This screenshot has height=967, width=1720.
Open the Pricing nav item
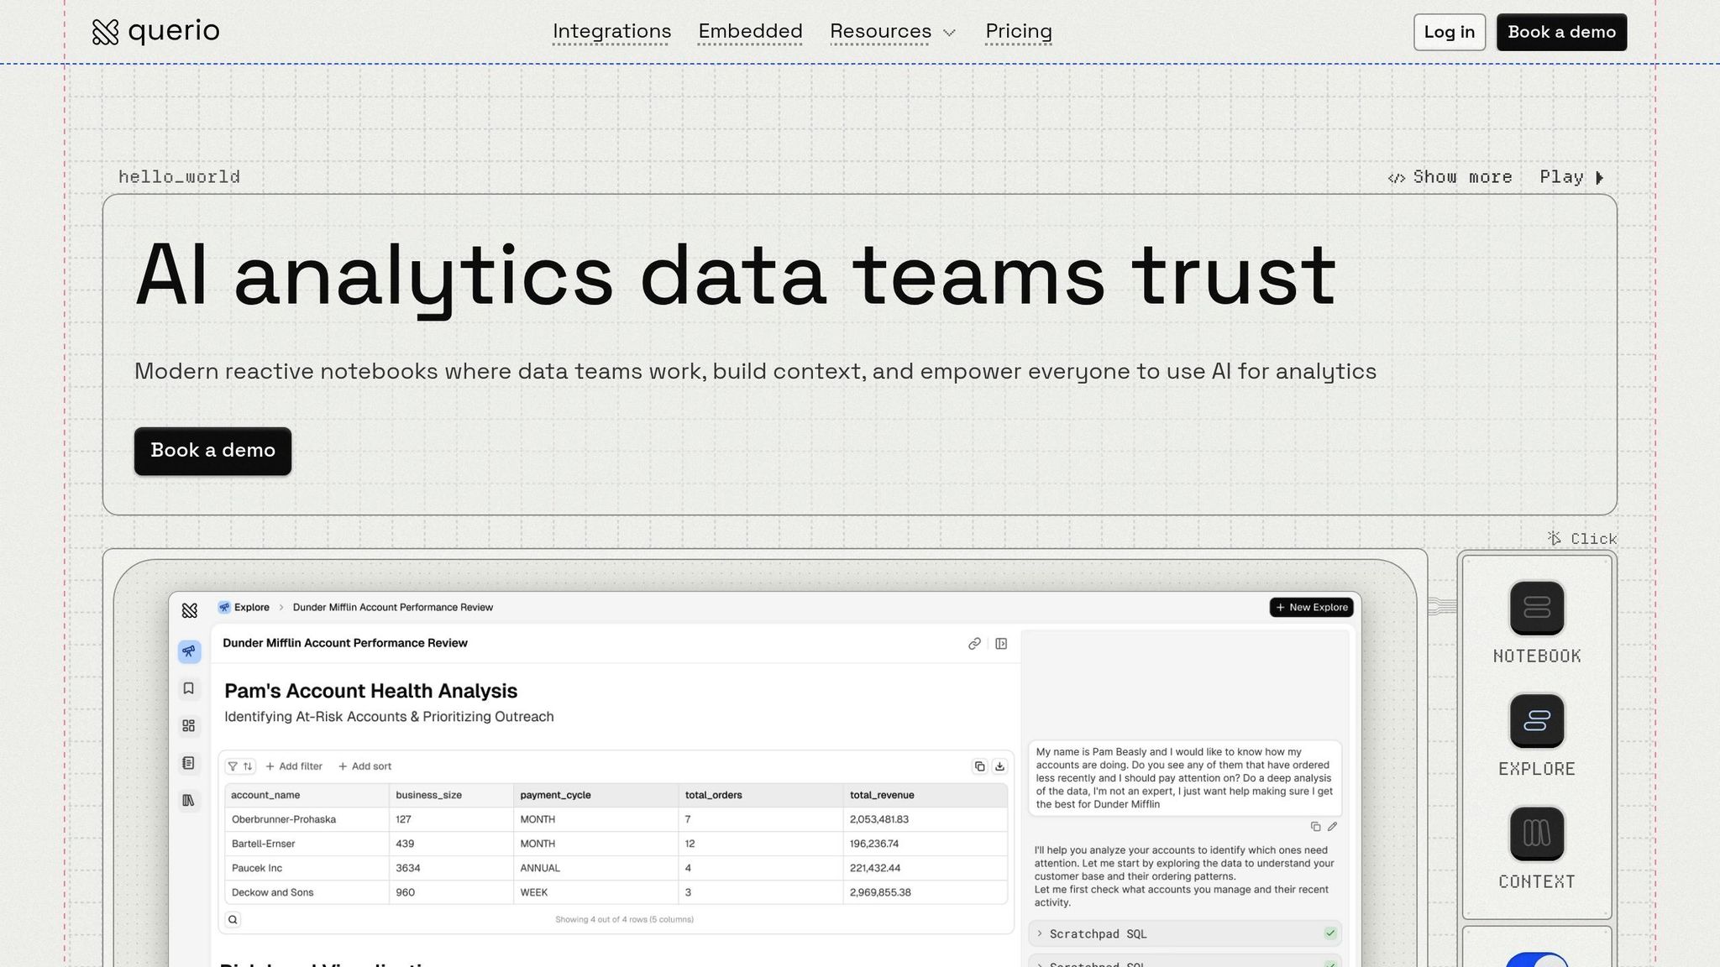click(1018, 32)
